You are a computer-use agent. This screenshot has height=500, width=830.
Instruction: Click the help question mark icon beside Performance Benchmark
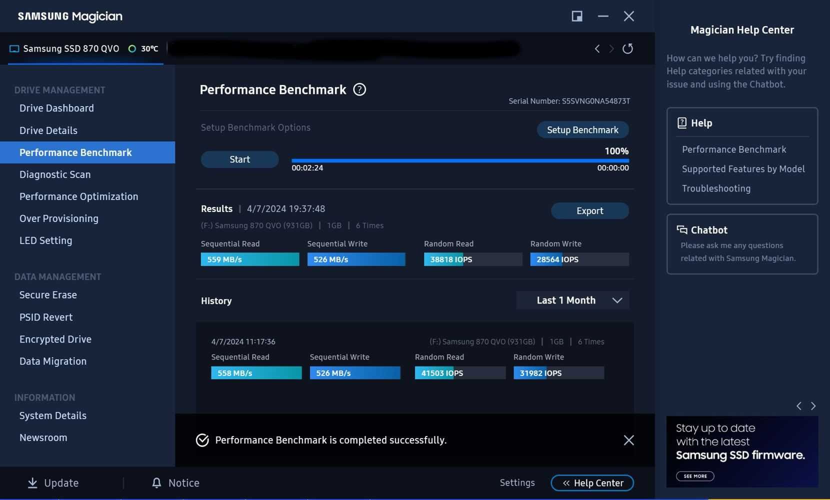(x=359, y=89)
